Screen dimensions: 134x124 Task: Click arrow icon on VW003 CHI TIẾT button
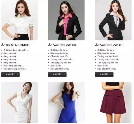[x=64, y=75]
